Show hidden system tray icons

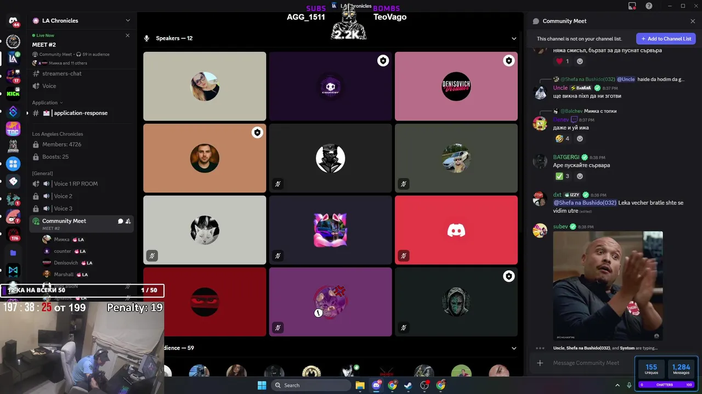click(x=618, y=385)
